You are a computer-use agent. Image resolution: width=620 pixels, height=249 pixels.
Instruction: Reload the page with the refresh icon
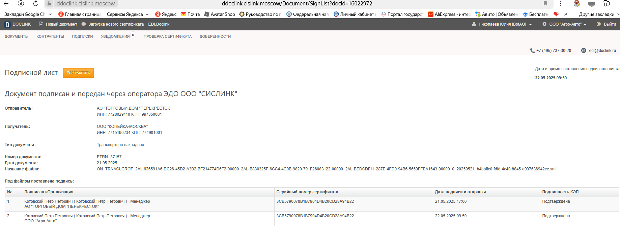click(36, 3)
